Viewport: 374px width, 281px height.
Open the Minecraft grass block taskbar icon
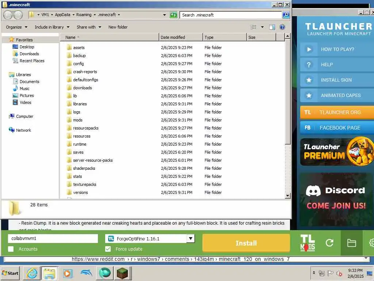[x=122, y=273]
